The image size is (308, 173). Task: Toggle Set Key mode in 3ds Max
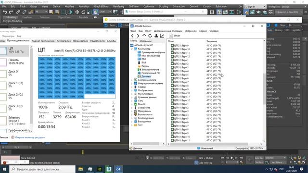(x=259, y=162)
